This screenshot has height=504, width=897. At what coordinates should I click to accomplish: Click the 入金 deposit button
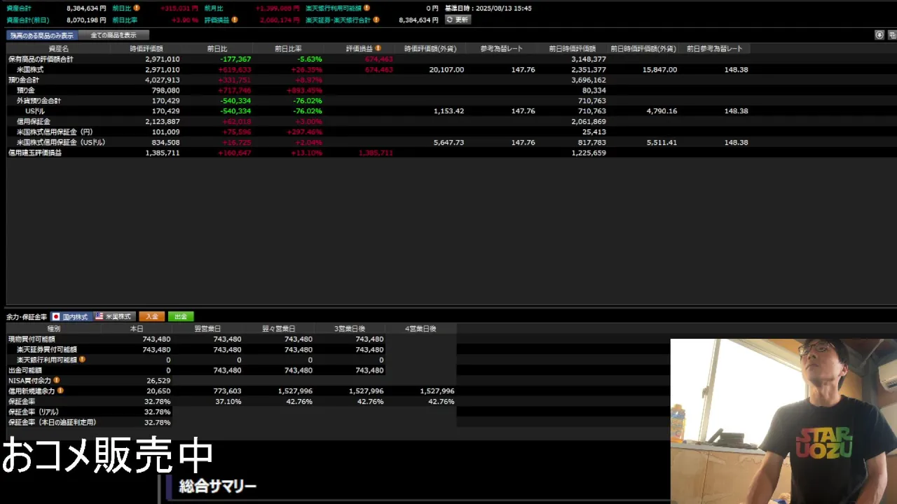pos(152,316)
